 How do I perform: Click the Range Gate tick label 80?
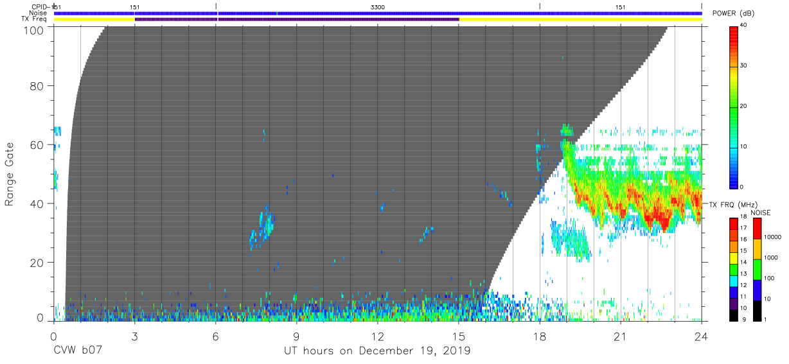[x=38, y=85]
